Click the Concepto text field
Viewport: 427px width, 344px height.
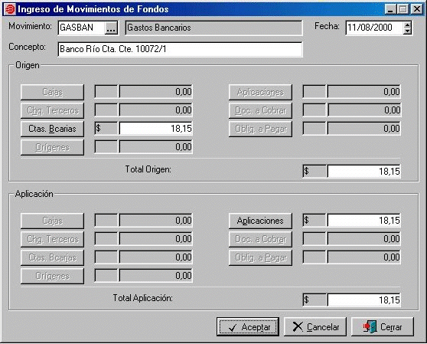(180, 49)
